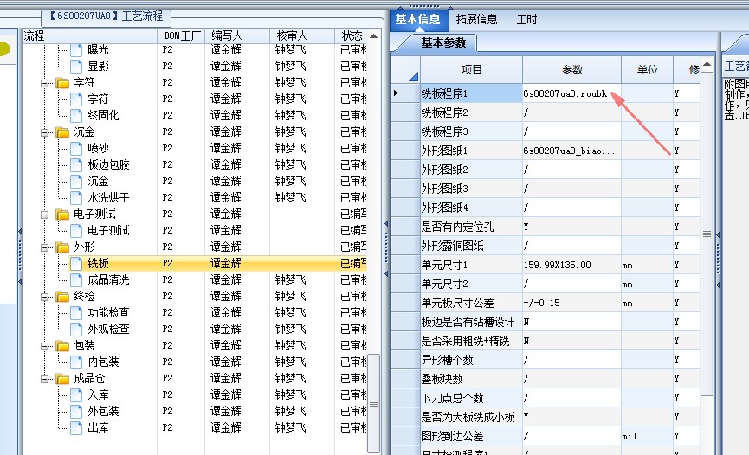The width and height of the screenshot is (749, 455).
Task: Click the 参数 column header
Action: click(x=572, y=70)
